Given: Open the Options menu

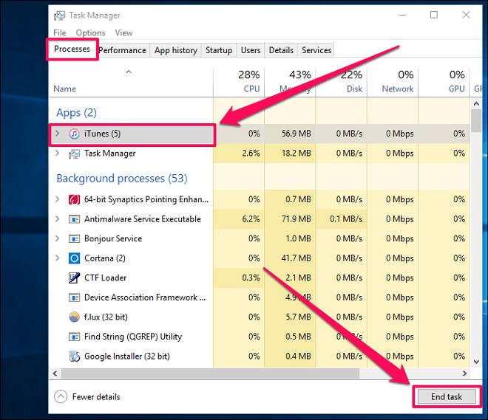Looking at the screenshot, I should 90,32.
